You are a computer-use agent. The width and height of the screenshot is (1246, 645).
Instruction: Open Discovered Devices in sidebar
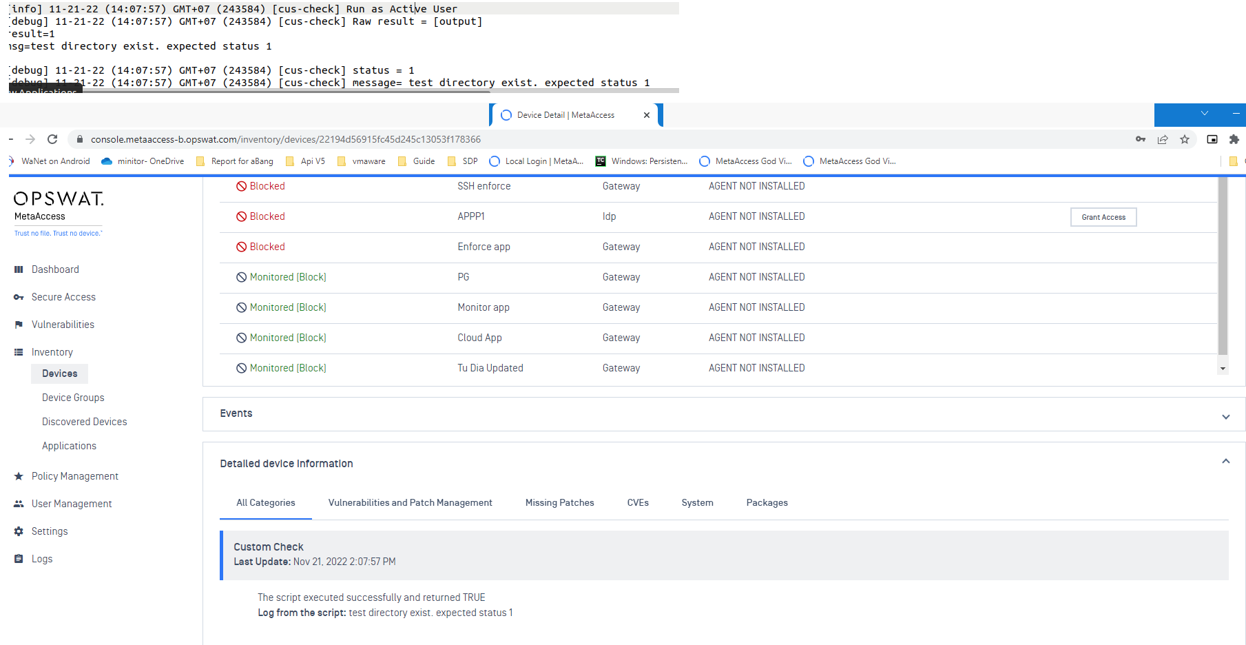[85, 422]
